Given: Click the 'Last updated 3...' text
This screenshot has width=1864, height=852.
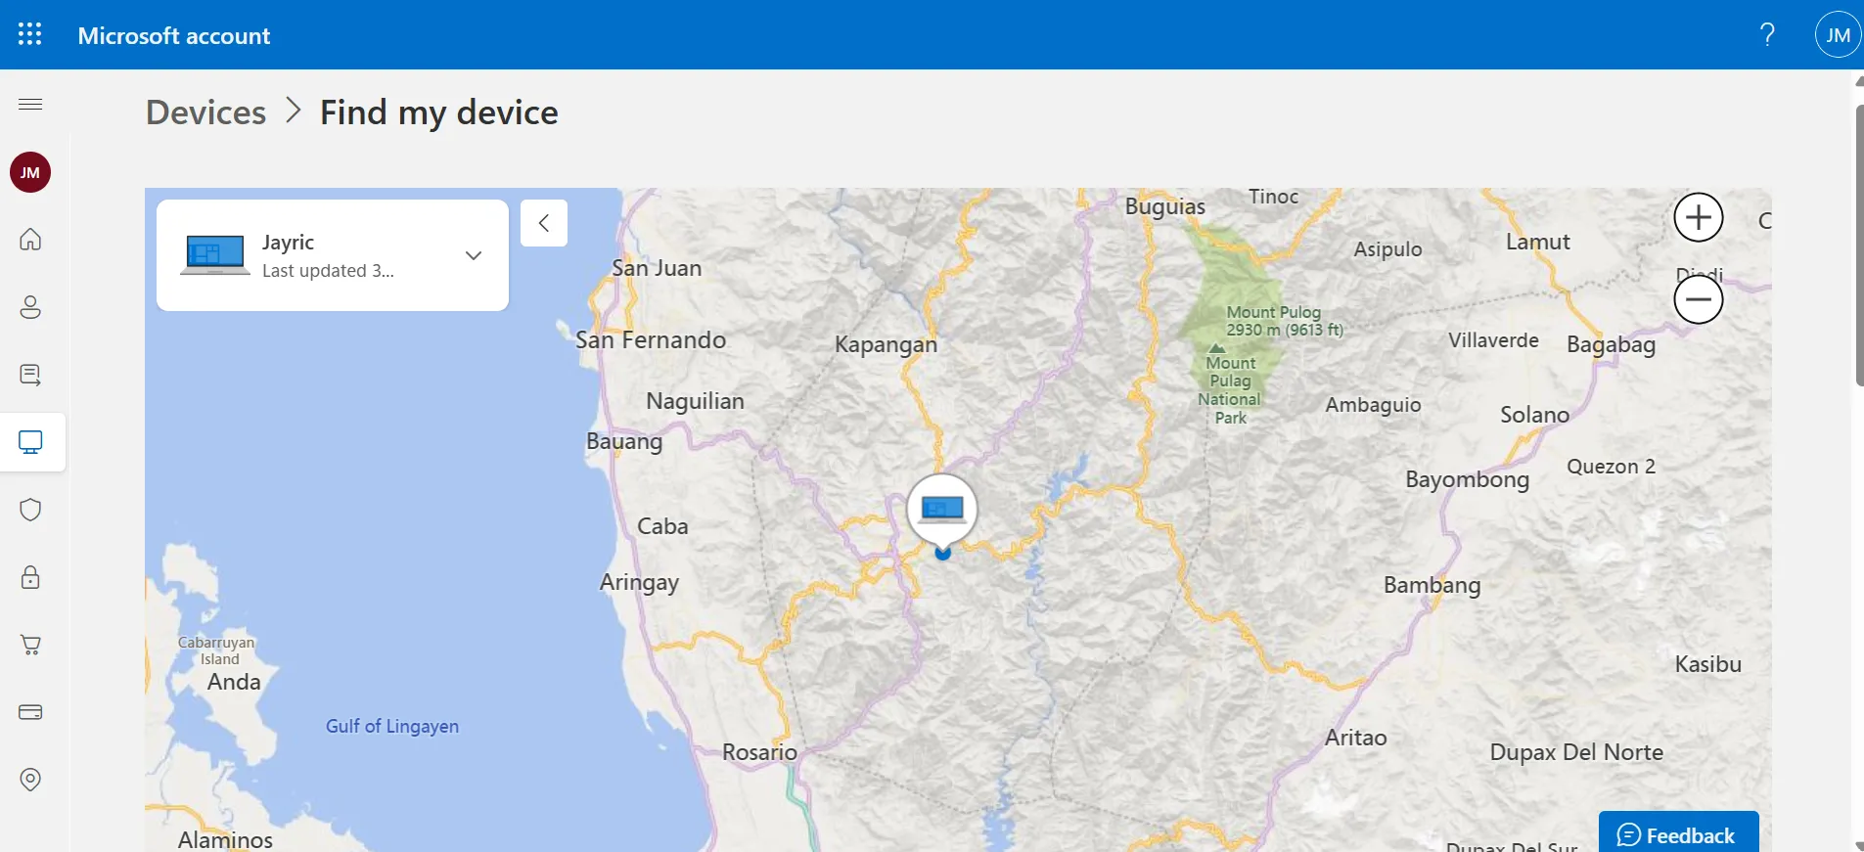Looking at the screenshot, I should [328, 271].
